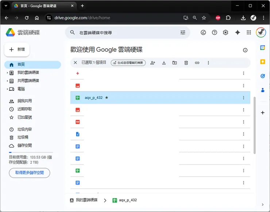The height and width of the screenshot is (212, 270).
Task: Reload the page in browser
Action: coord(27,18)
